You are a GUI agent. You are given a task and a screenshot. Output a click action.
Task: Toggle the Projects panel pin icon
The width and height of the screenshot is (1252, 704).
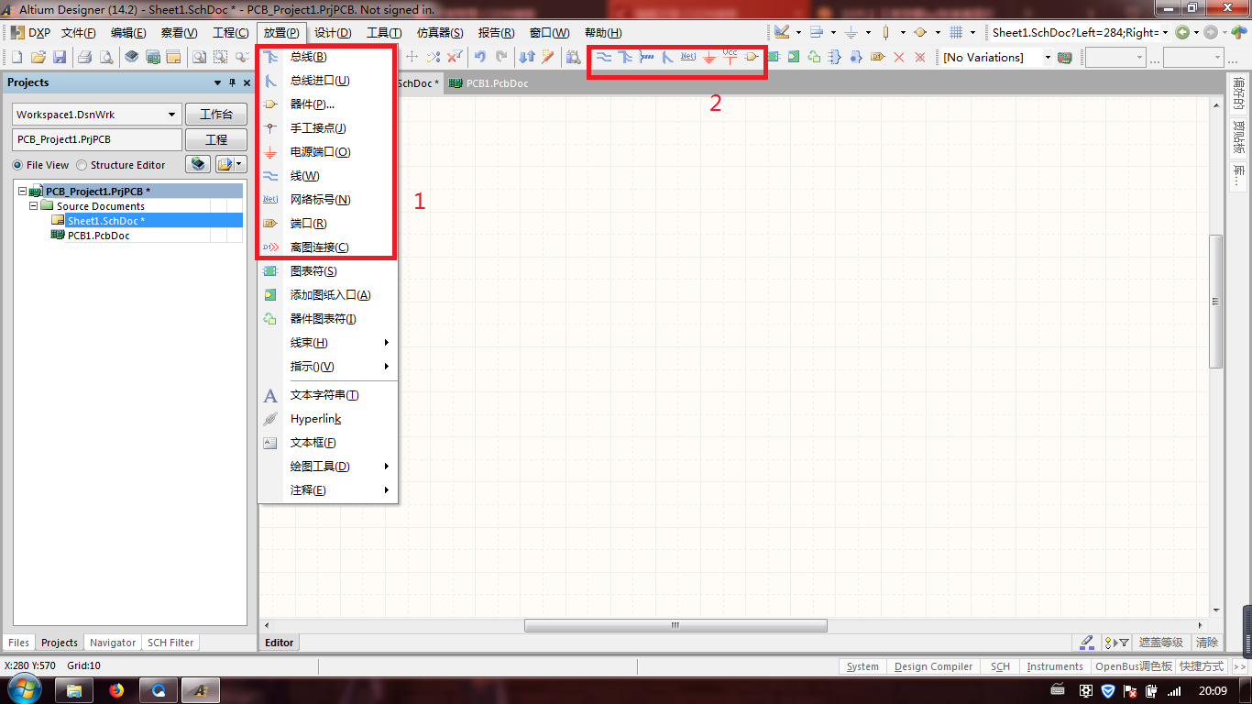click(232, 82)
